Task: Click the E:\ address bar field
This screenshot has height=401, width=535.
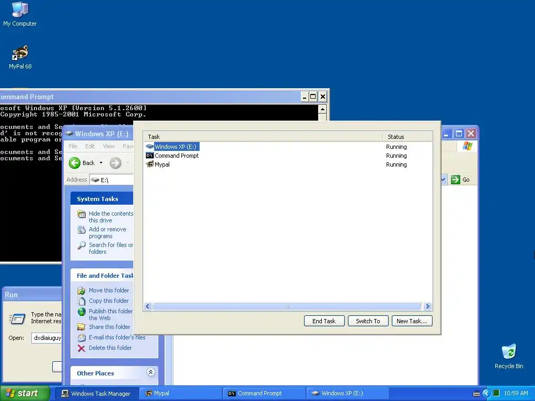Action: (x=112, y=180)
